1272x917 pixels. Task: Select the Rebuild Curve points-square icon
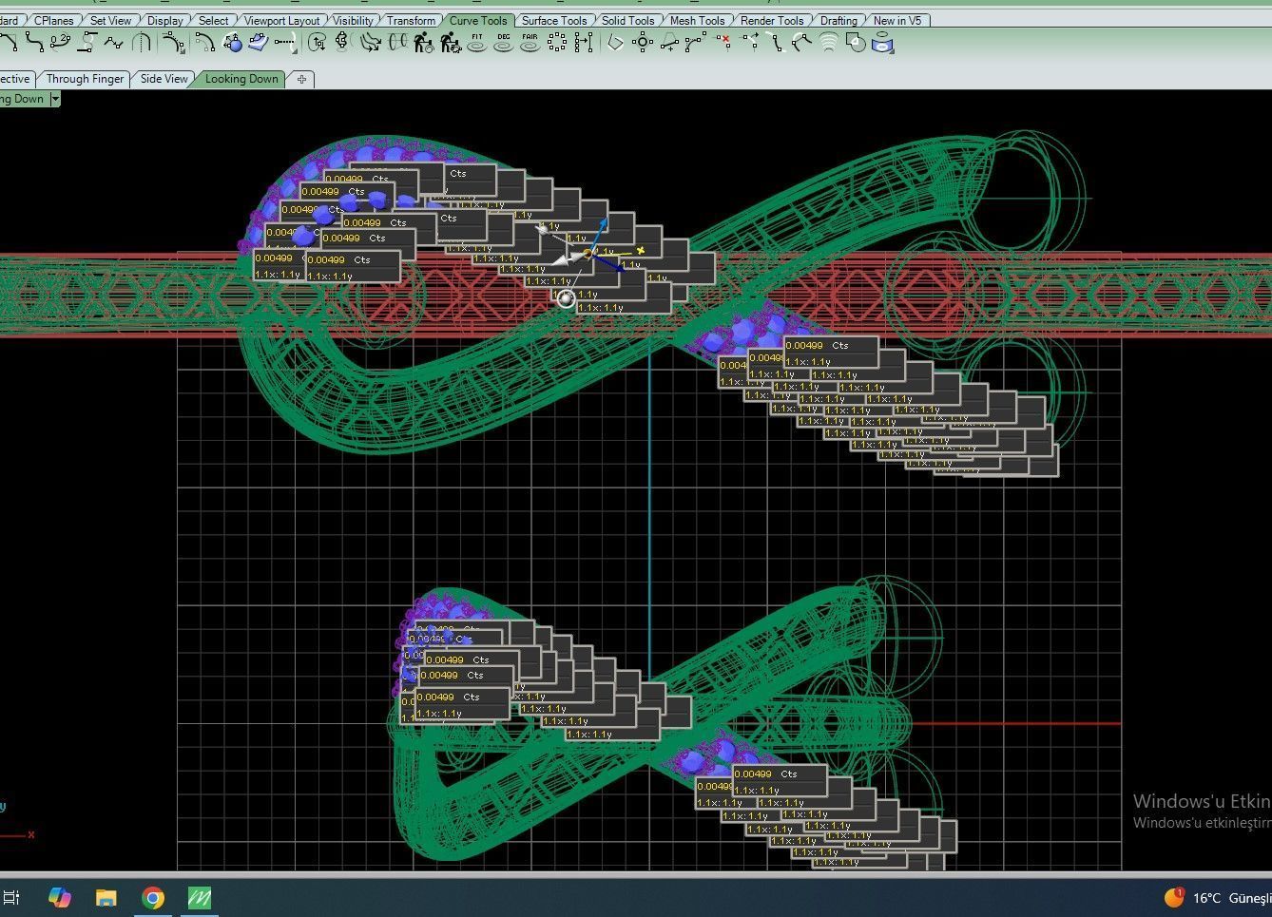click(557, 42)
